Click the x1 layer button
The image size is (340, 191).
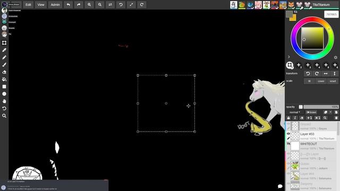pyautogui.click(x=318, y=118)
